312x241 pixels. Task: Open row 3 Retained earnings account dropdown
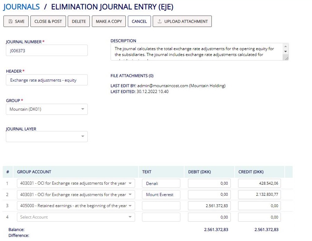[76, 206]
